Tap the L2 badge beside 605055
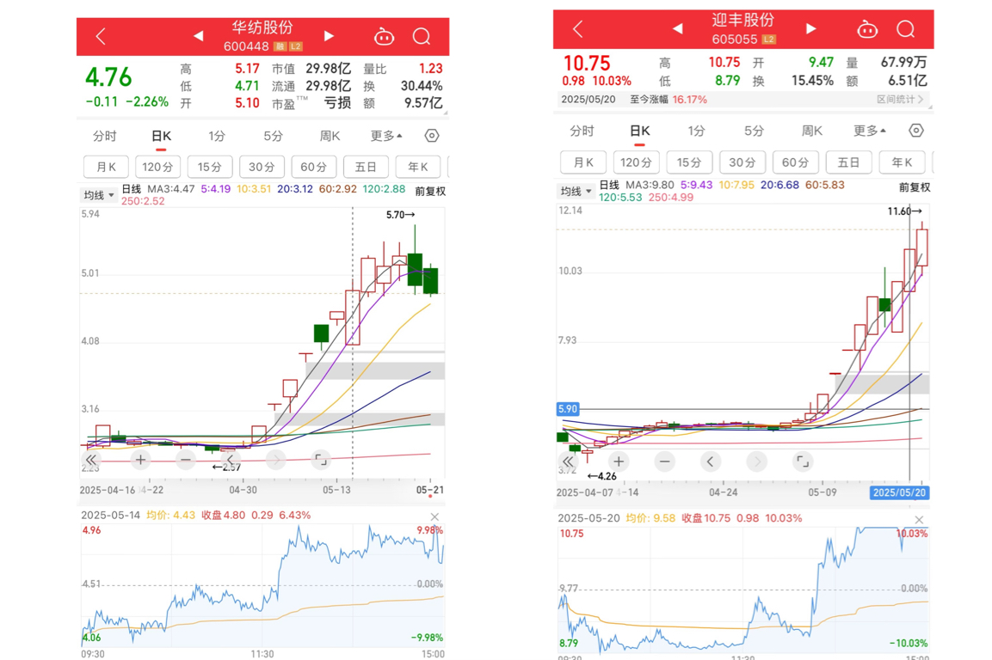This screenshot has width=992, height=660. pyautogui.click(x=768, y=40)
